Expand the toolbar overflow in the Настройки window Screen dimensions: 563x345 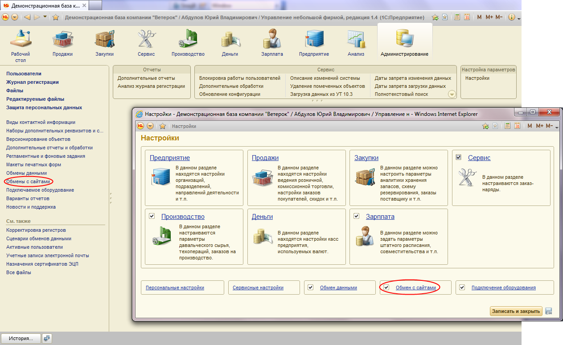click(x=557, y=127)
